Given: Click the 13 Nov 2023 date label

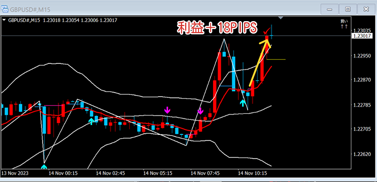Looking at the screenshot, I should pyautogui.click(x=15, y=173).
